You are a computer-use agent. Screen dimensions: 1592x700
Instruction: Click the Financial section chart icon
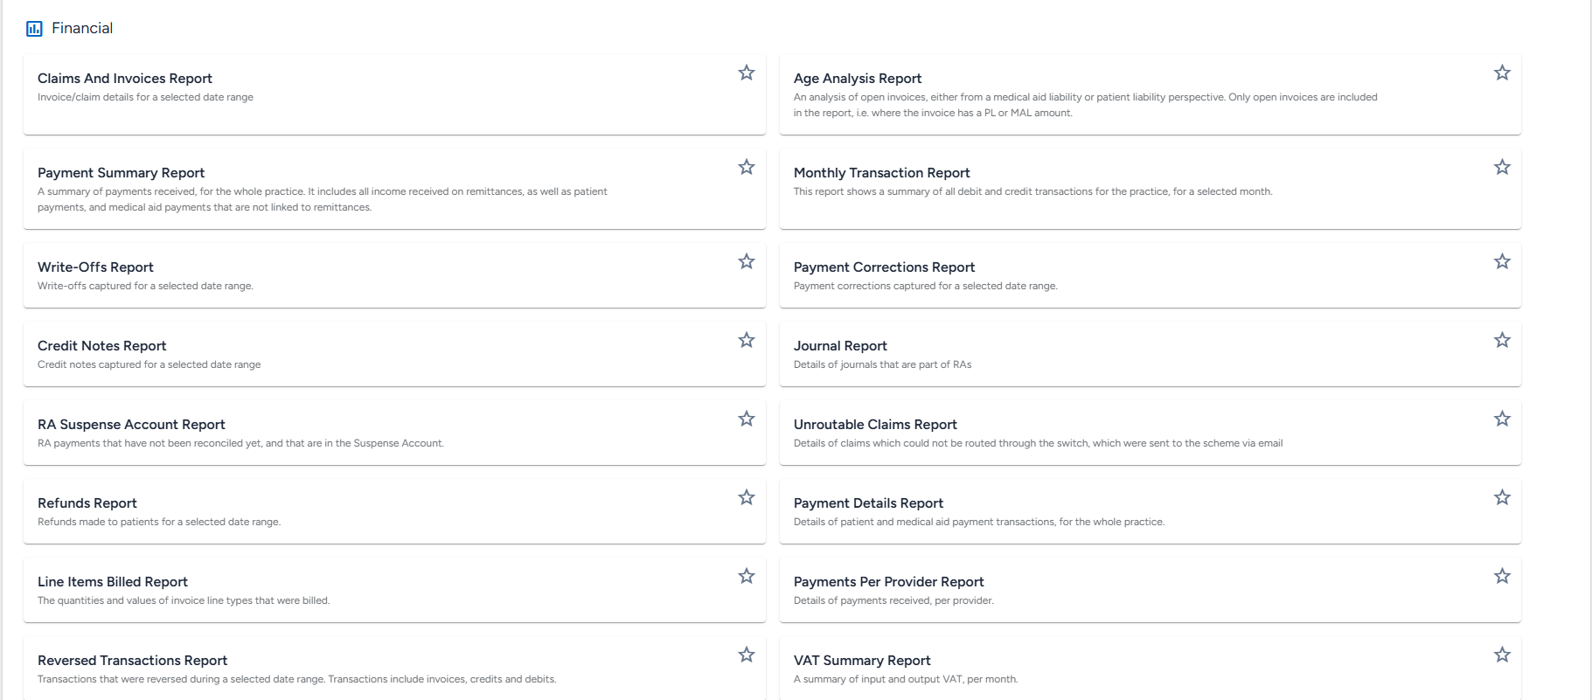point(34,29)
